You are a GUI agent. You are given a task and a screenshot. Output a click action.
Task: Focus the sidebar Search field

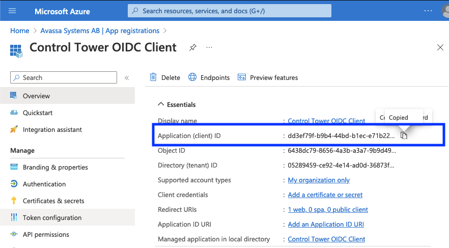click(x=64, y=77)
